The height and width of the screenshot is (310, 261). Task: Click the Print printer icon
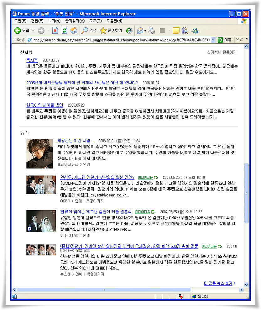tap(152, 30)
